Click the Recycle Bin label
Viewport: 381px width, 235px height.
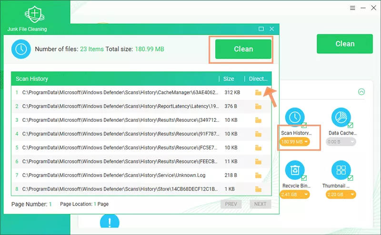pos(296,186)
